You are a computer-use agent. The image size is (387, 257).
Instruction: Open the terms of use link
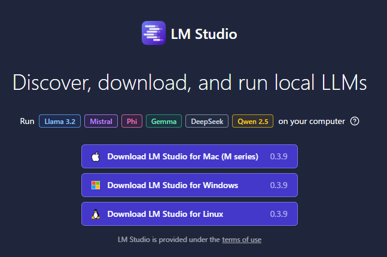[x=242, y=240]
